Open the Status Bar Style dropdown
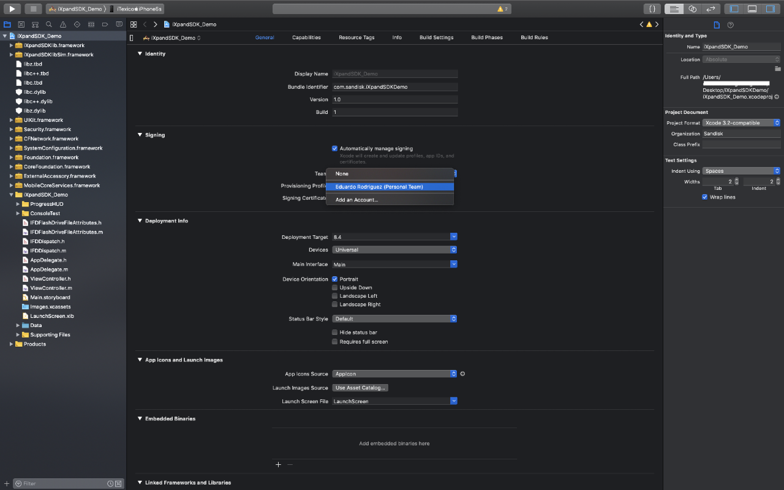Image resolution: width=784 pixels, height=490 pixels. point(395,319)
